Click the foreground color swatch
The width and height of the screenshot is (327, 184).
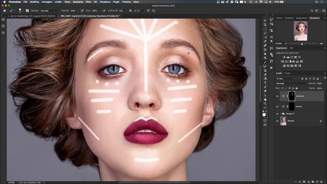(x=264, y=114)
